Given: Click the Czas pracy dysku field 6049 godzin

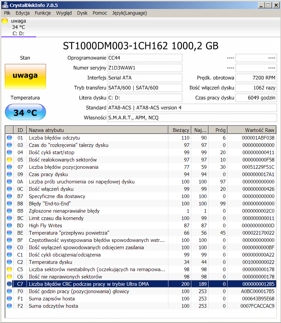Looking at the screenshot, I should click(x=256, y=98).
